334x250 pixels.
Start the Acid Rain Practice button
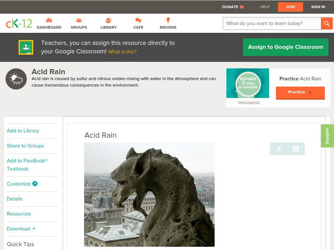tap(300, 92)
